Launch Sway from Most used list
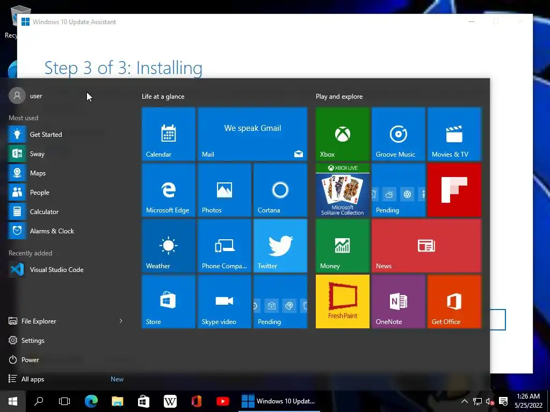Image resolution: width=550 pixels, height=412 pixels. pos(67,153)
